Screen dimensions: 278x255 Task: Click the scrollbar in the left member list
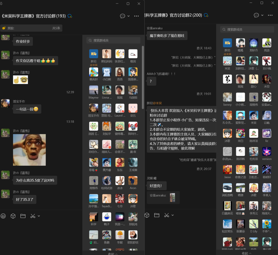pos(143,77)
